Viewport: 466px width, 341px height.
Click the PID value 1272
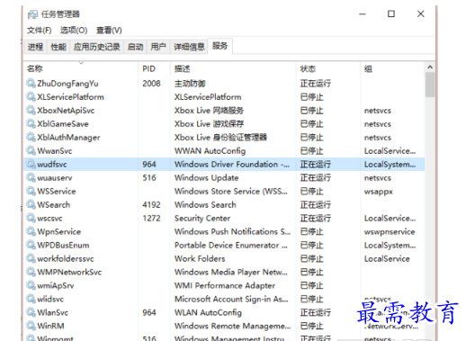151,219
